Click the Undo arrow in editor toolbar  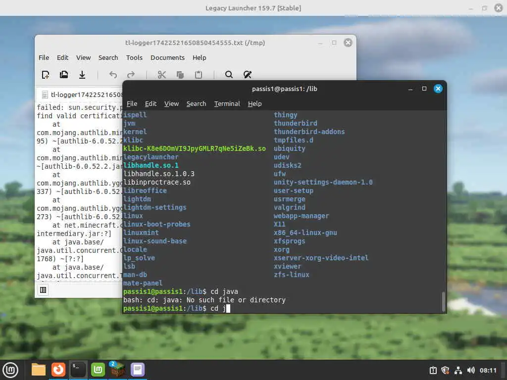coord(113,75)
